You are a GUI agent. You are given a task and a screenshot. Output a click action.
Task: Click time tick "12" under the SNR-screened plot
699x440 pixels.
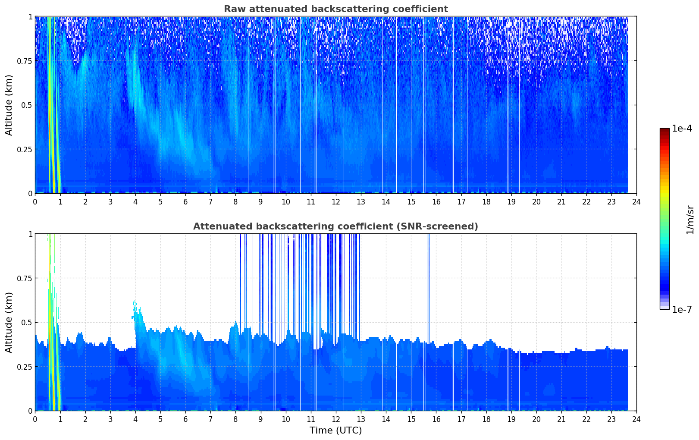pyautogui.click(x=336, y=419)
